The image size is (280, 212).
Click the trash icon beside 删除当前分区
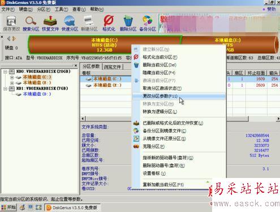coord(136,65)
